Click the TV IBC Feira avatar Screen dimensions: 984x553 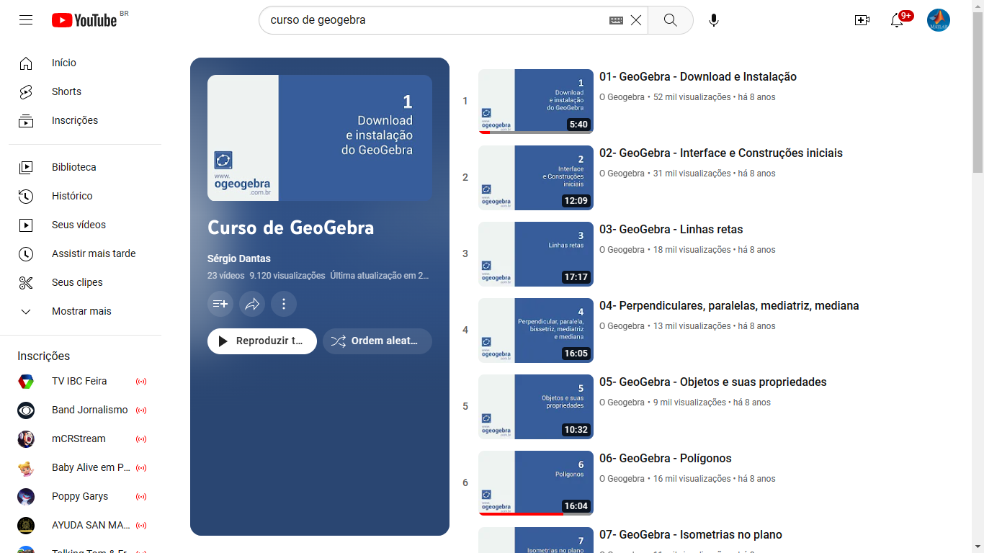[26, 381]
